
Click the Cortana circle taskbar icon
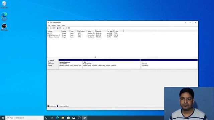(x=46, y=118)
